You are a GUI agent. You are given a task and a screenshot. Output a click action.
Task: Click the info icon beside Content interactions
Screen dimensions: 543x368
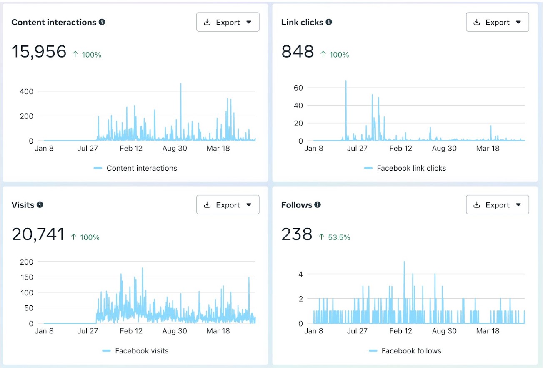click(x=102, y=22)
